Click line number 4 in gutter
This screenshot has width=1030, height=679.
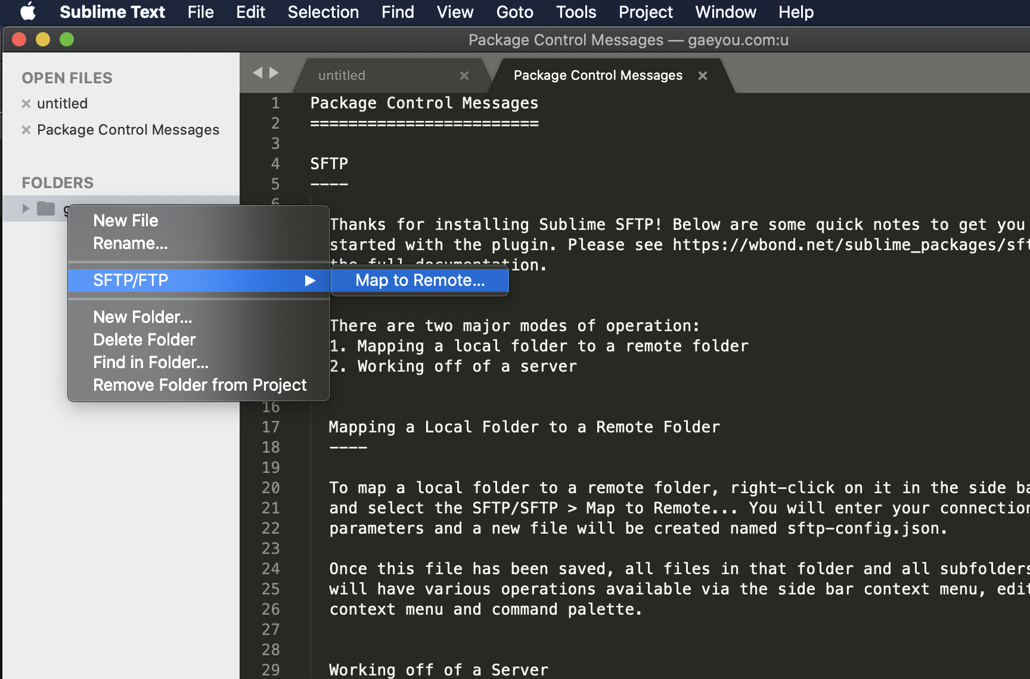pyautogui.click(x=275, y=164)
